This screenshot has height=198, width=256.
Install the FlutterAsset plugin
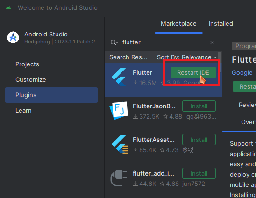199,140
